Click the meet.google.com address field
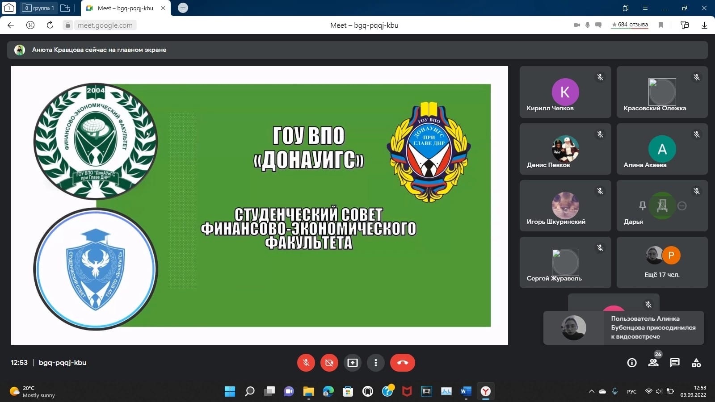The height and width of the screenshot is (402, 715). [105, 25]
